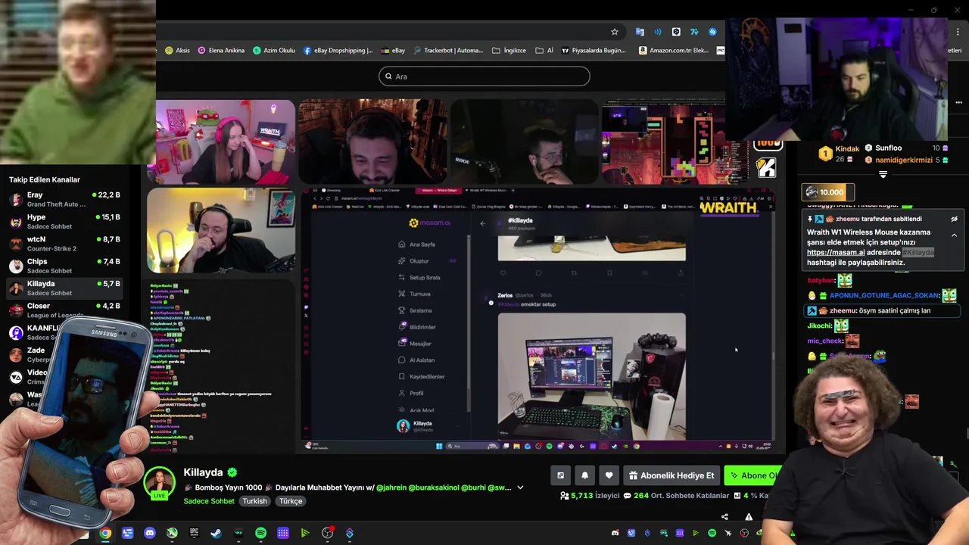
Task: Open Steam from the taskbar
Action: point(217,534)
